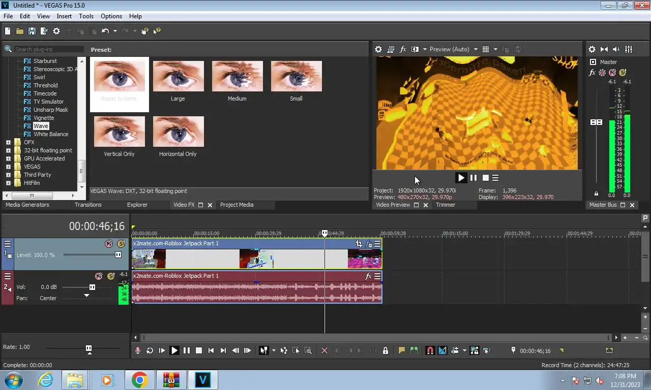Image resolution: width=651 pixels, height=390 pixels.
Task: Open the overlays grid dropdown arrow
Action: pyautogui.click(x=495, y=49)
